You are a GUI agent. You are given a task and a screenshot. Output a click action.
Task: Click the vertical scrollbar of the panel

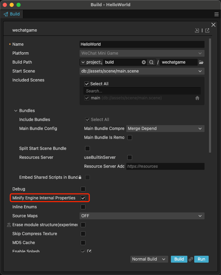click(210, 96)
